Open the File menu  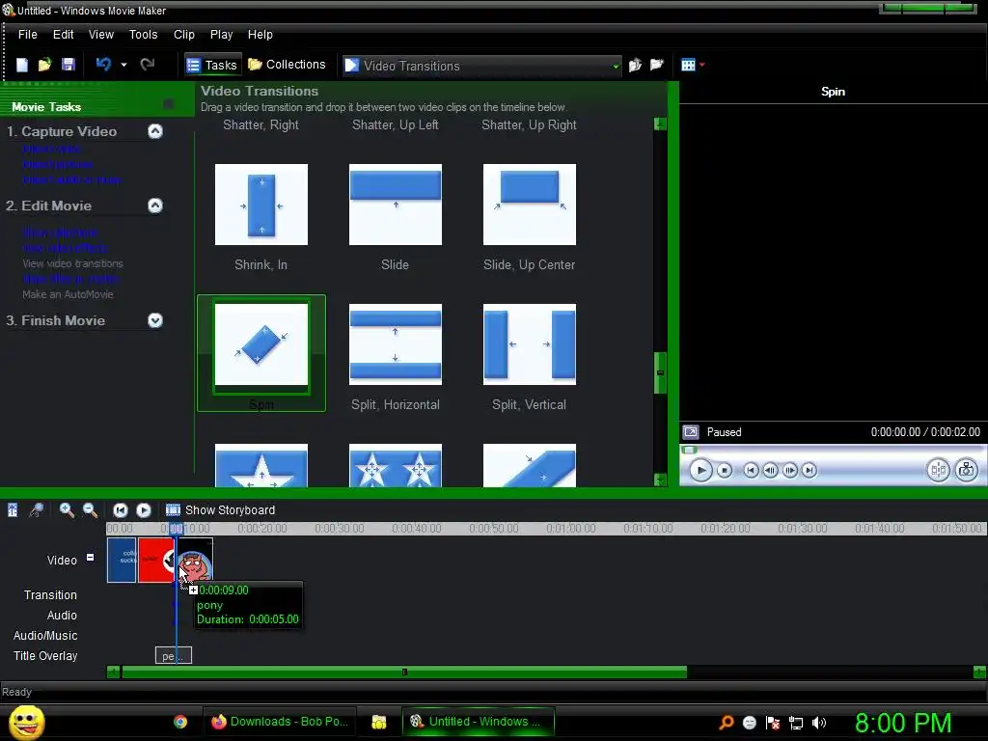click(27, 35)
